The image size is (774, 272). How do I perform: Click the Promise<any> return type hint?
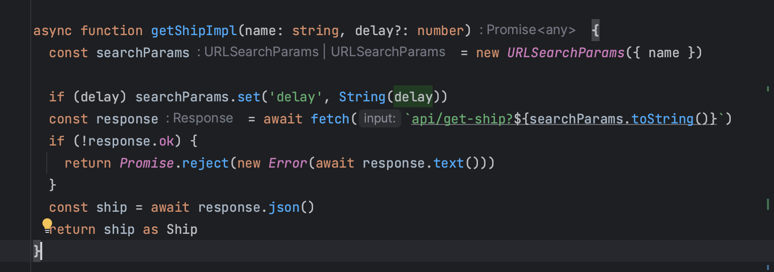[x=531, y=30]
